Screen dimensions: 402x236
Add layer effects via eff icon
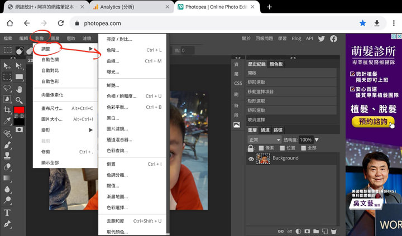coord(289,231)
